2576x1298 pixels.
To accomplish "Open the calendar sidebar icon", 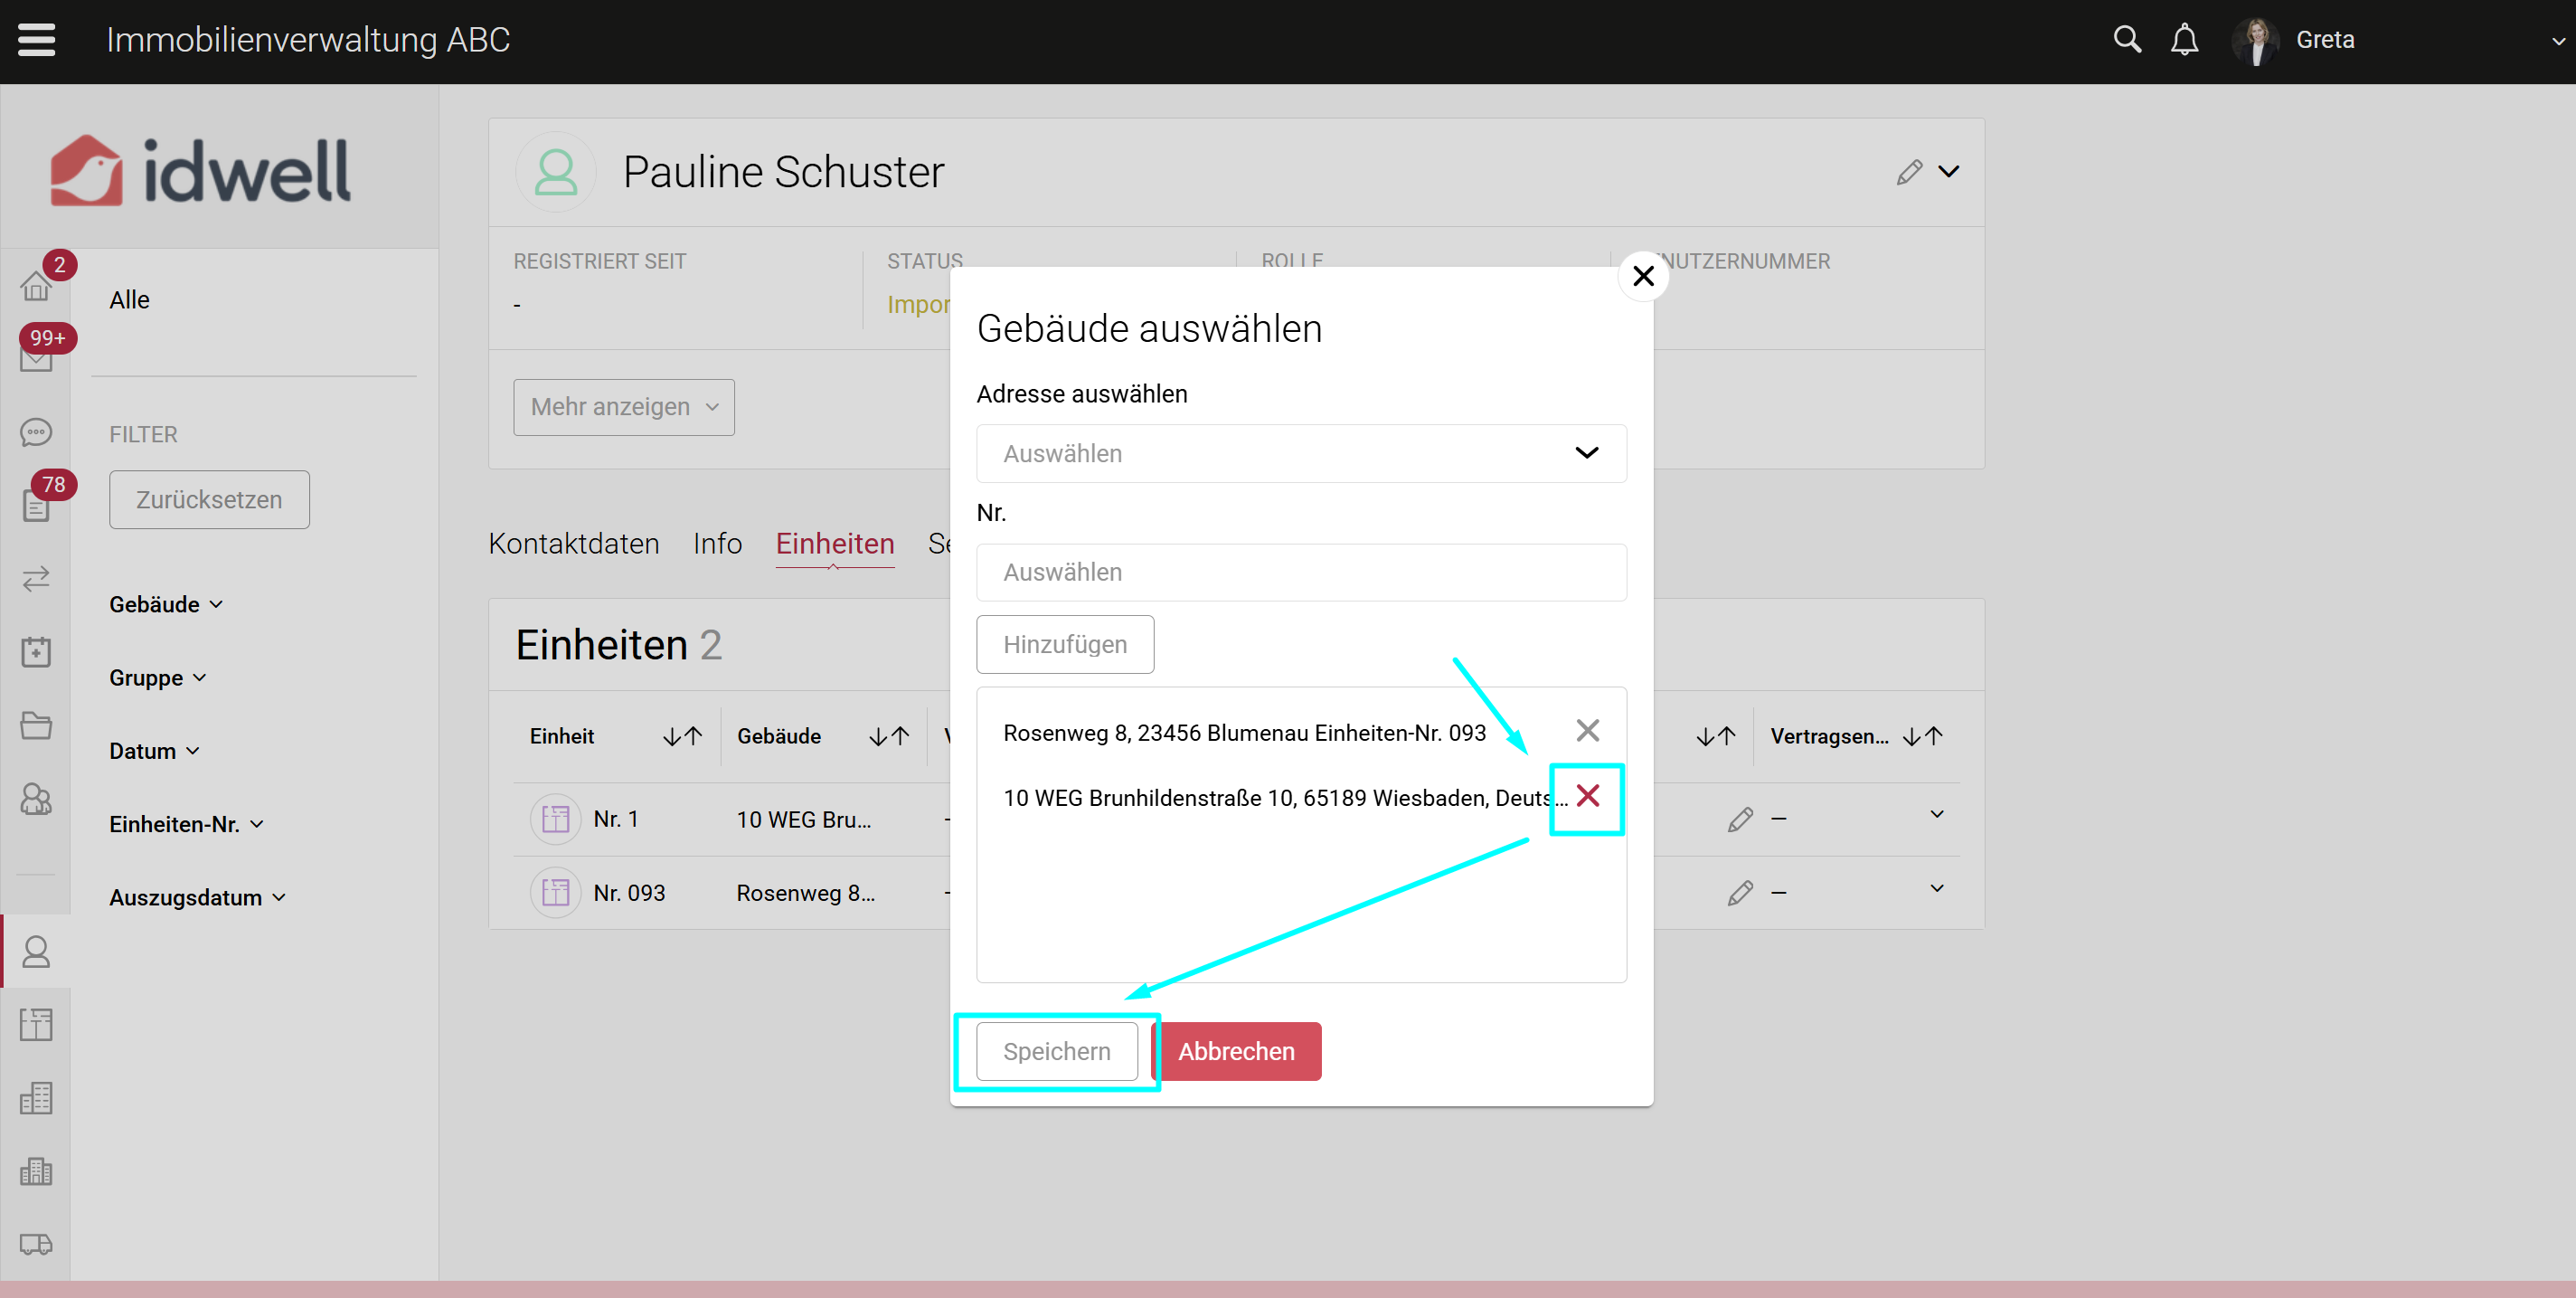I will coord(36,651).
